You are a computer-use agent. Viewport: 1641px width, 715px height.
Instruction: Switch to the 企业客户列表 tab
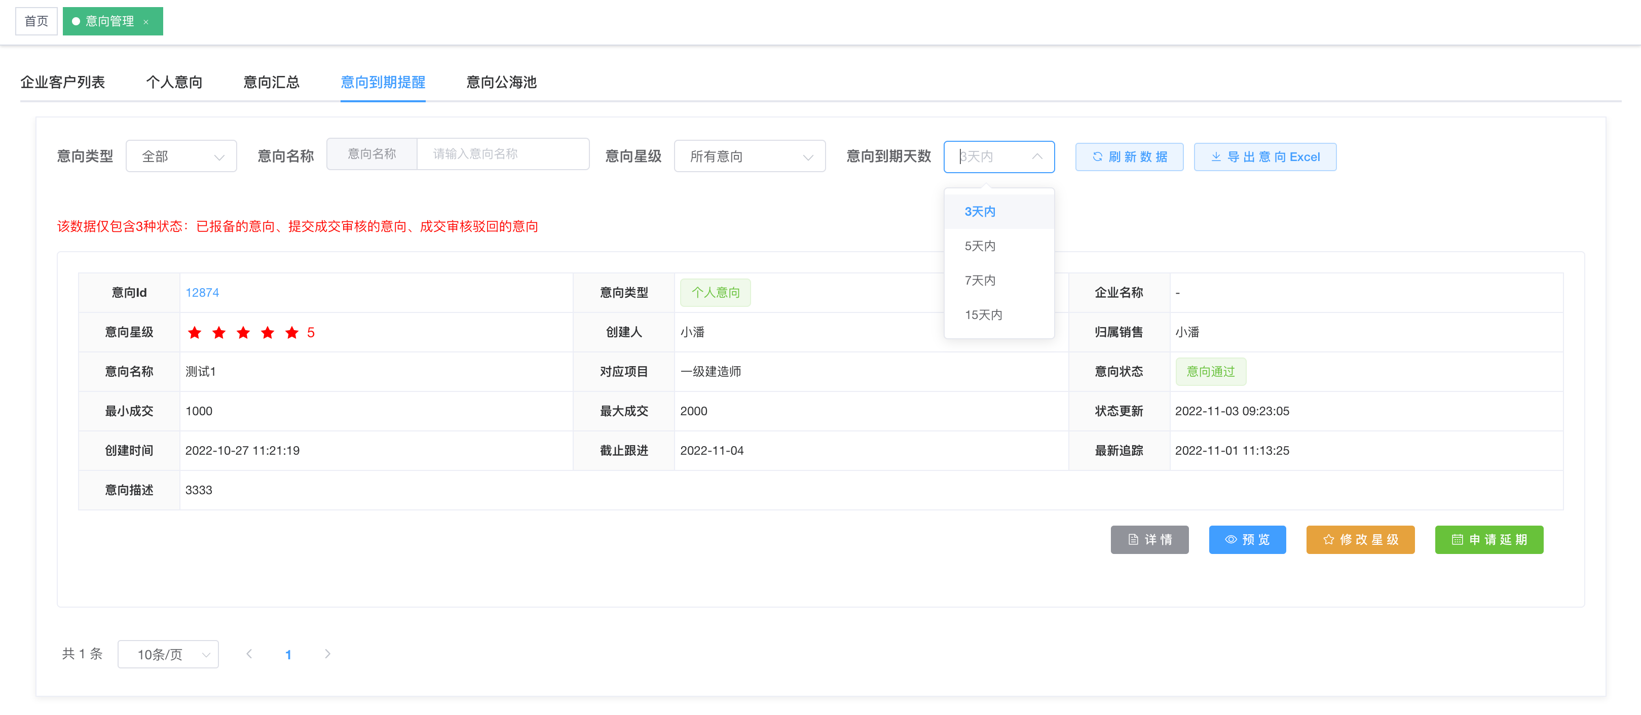tap(62, 82)
